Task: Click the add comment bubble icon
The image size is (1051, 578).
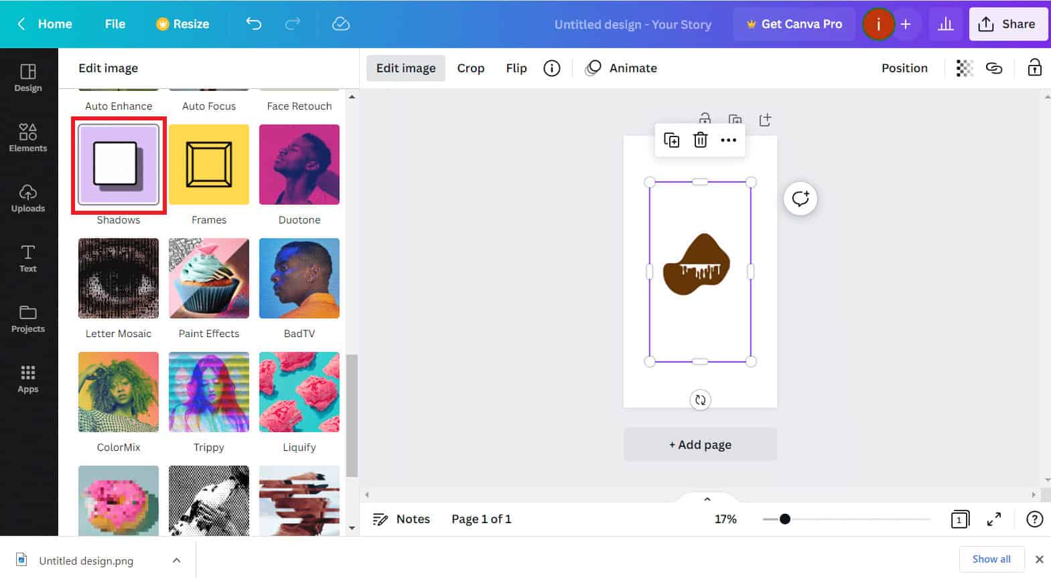Action: (x=800, y=199)
